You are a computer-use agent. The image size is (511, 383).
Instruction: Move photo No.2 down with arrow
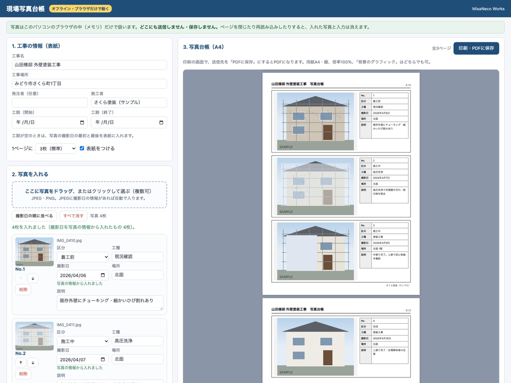click(33, 363)
